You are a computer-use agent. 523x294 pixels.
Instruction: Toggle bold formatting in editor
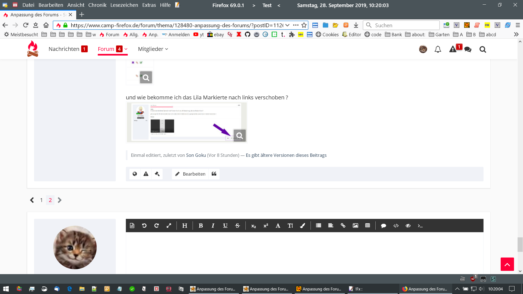pos(201,226)
